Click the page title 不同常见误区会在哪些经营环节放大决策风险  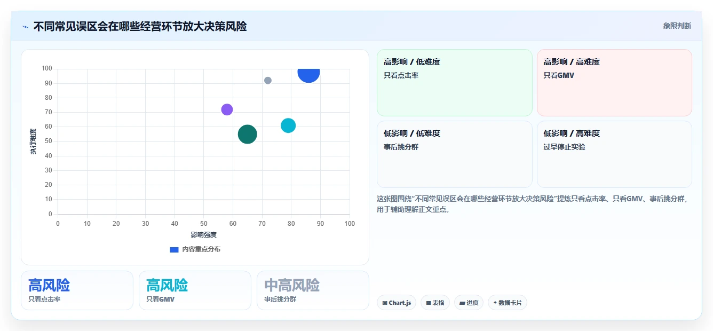[140, 26]
